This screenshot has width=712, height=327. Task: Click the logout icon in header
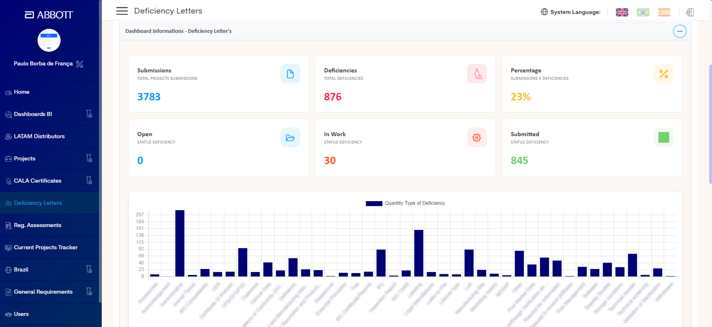click(x=690, y=12)
